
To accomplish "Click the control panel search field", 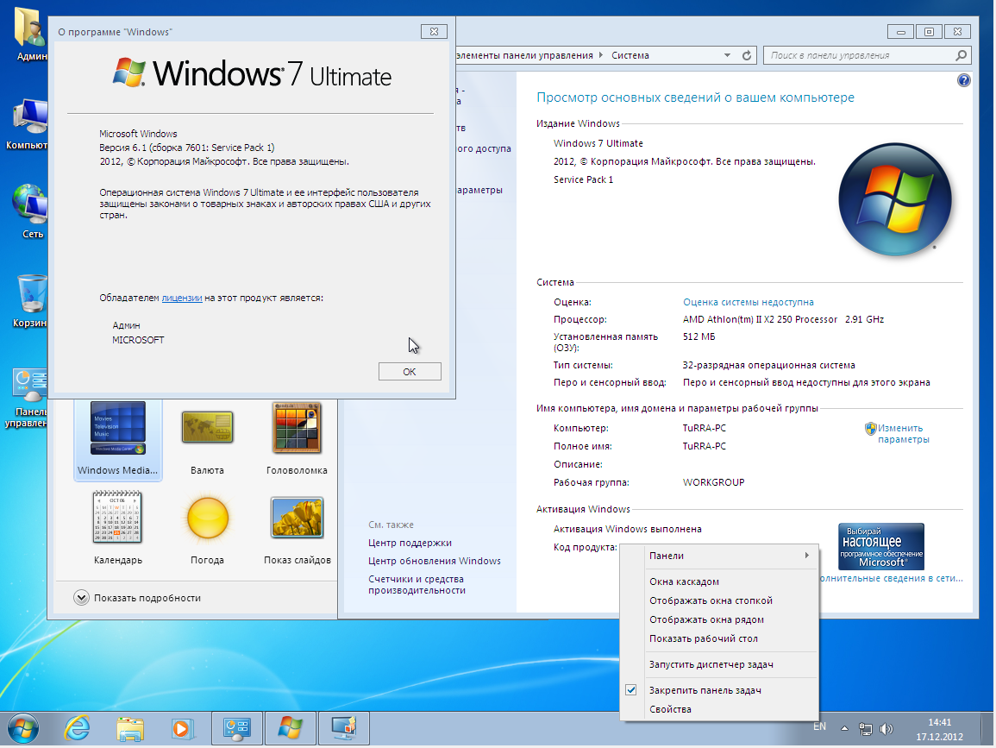I will tap(858, 55).
